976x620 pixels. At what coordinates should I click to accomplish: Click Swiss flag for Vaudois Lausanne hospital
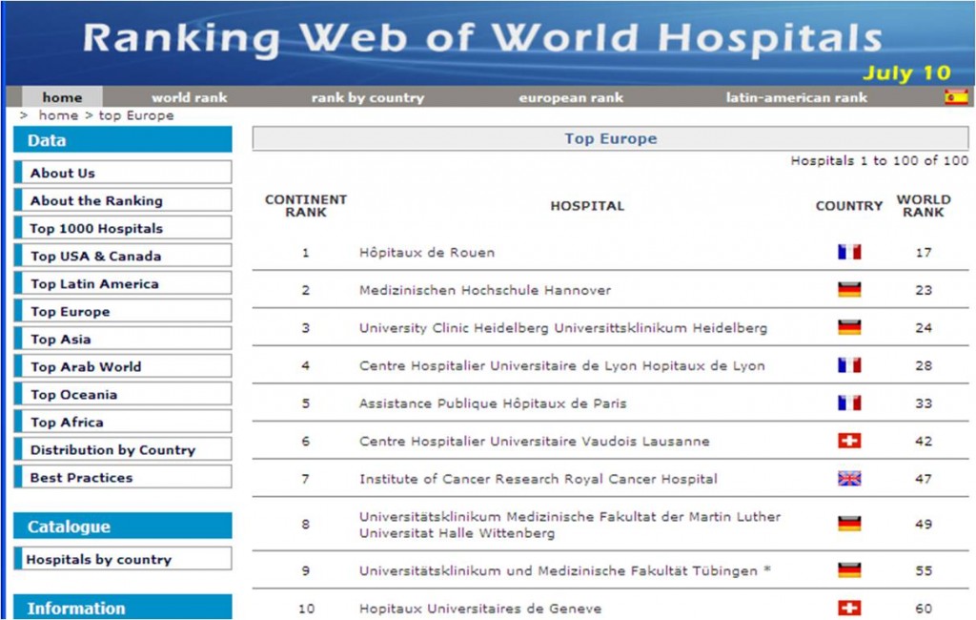(x=848, y=442)
